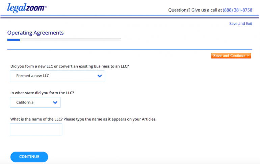Screen dimensions: 260x164
Task: Focus the LLC name input field
Action: 36,129
